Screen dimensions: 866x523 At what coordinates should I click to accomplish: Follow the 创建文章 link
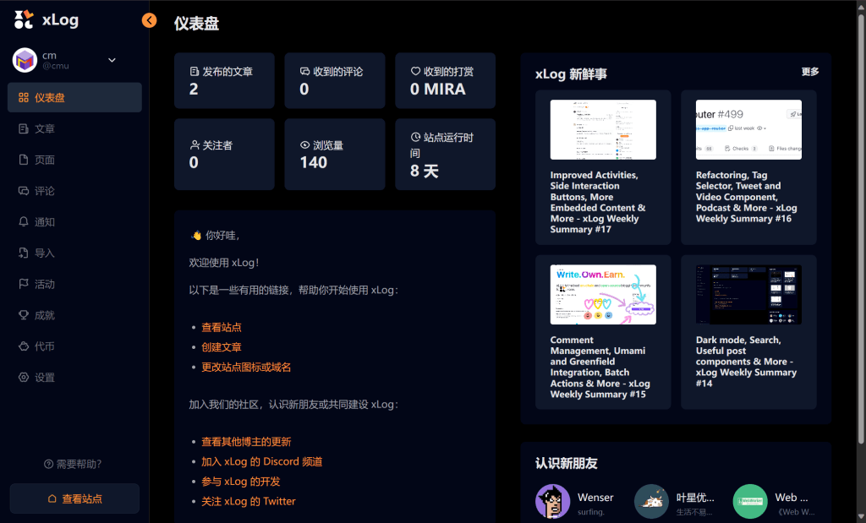click(x=222, y=347)
